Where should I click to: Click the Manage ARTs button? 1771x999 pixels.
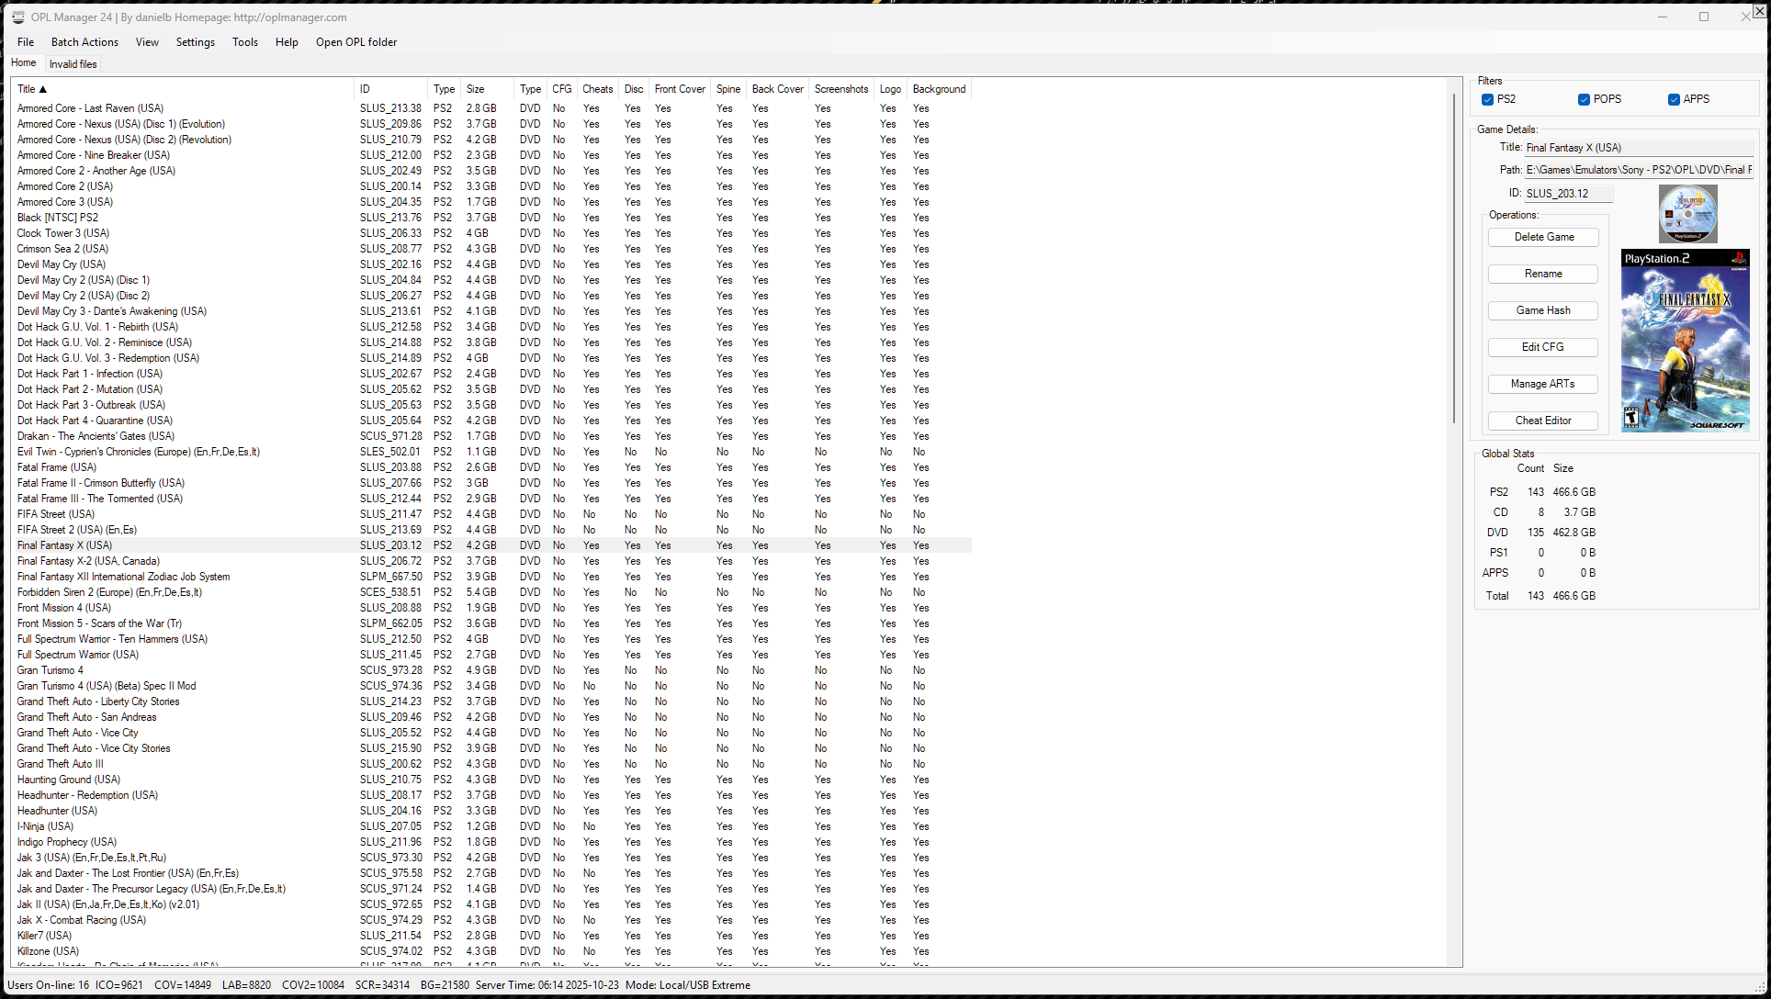point(1542,384)
